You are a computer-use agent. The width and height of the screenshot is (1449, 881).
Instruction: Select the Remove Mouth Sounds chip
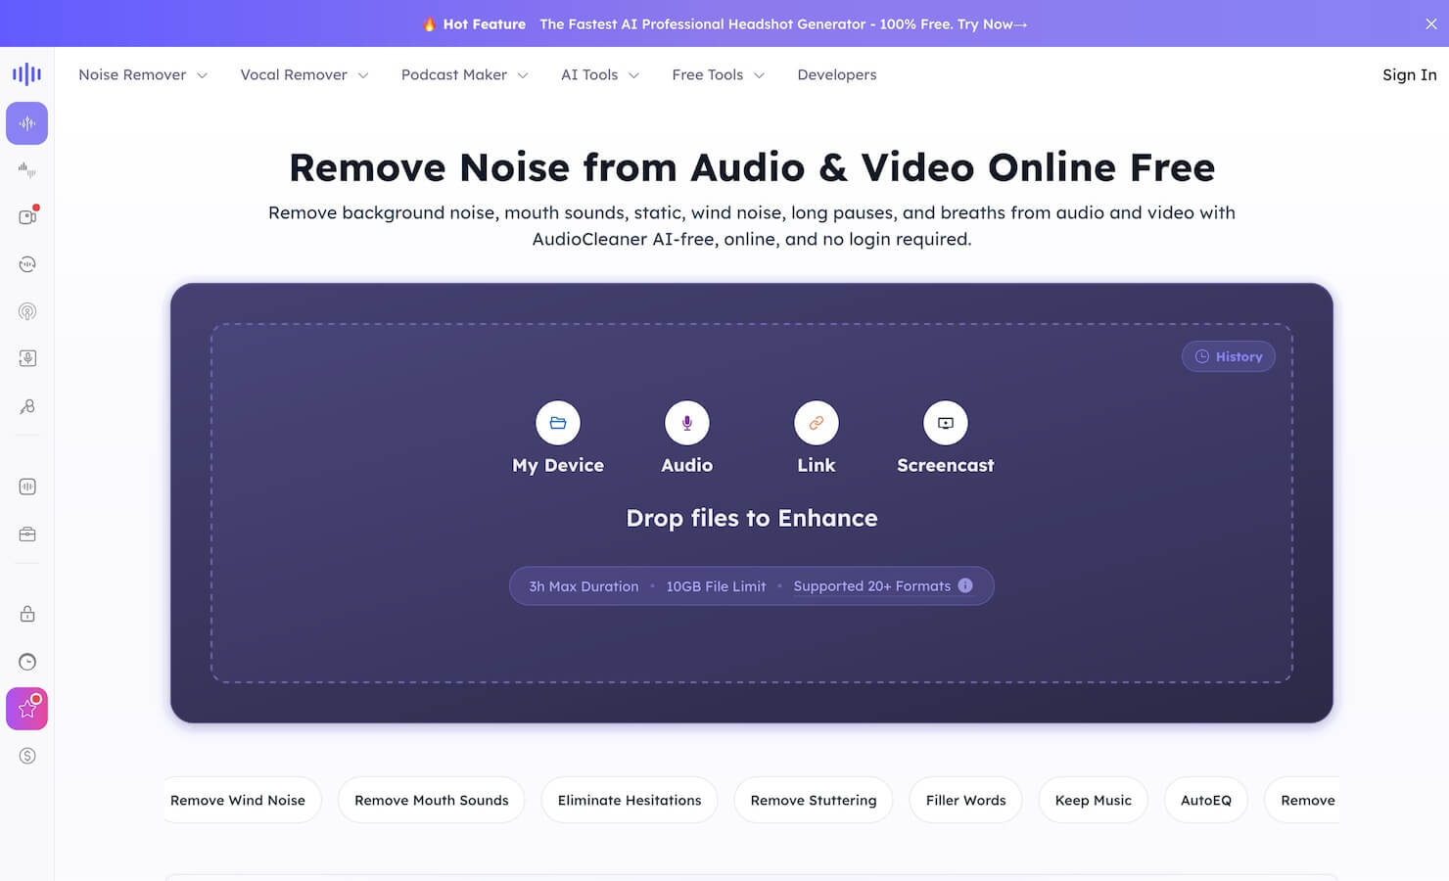coord(432,800)
